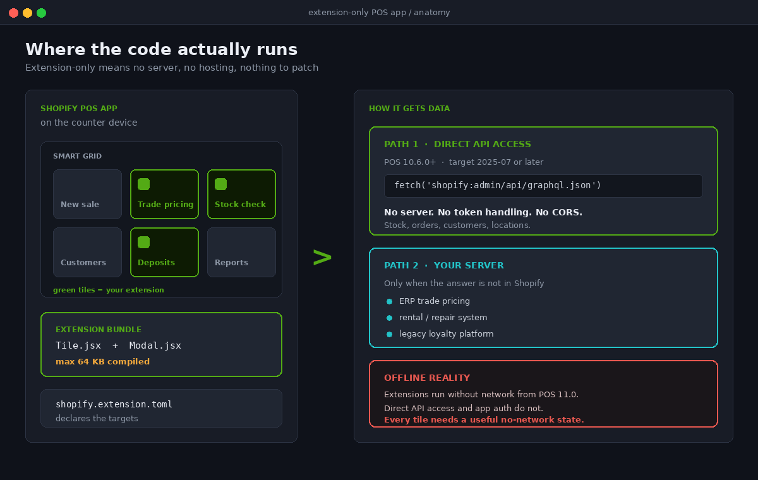The width and height of the screenshot is (758, 480).
Task: Open the New sale tile
Action: pyautogui.click(x=87, y=194)
